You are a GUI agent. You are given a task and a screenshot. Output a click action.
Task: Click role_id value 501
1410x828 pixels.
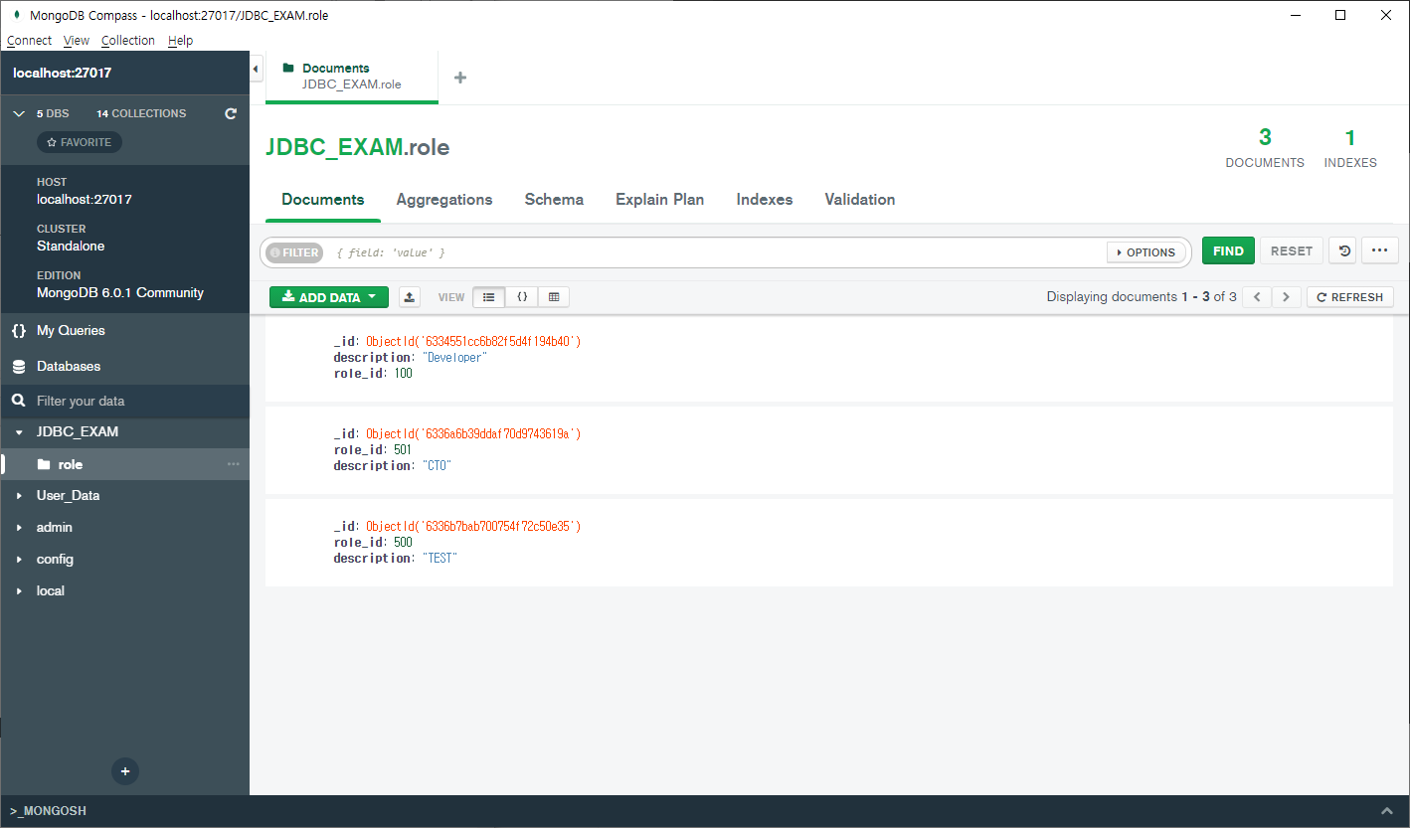point(403,450)
